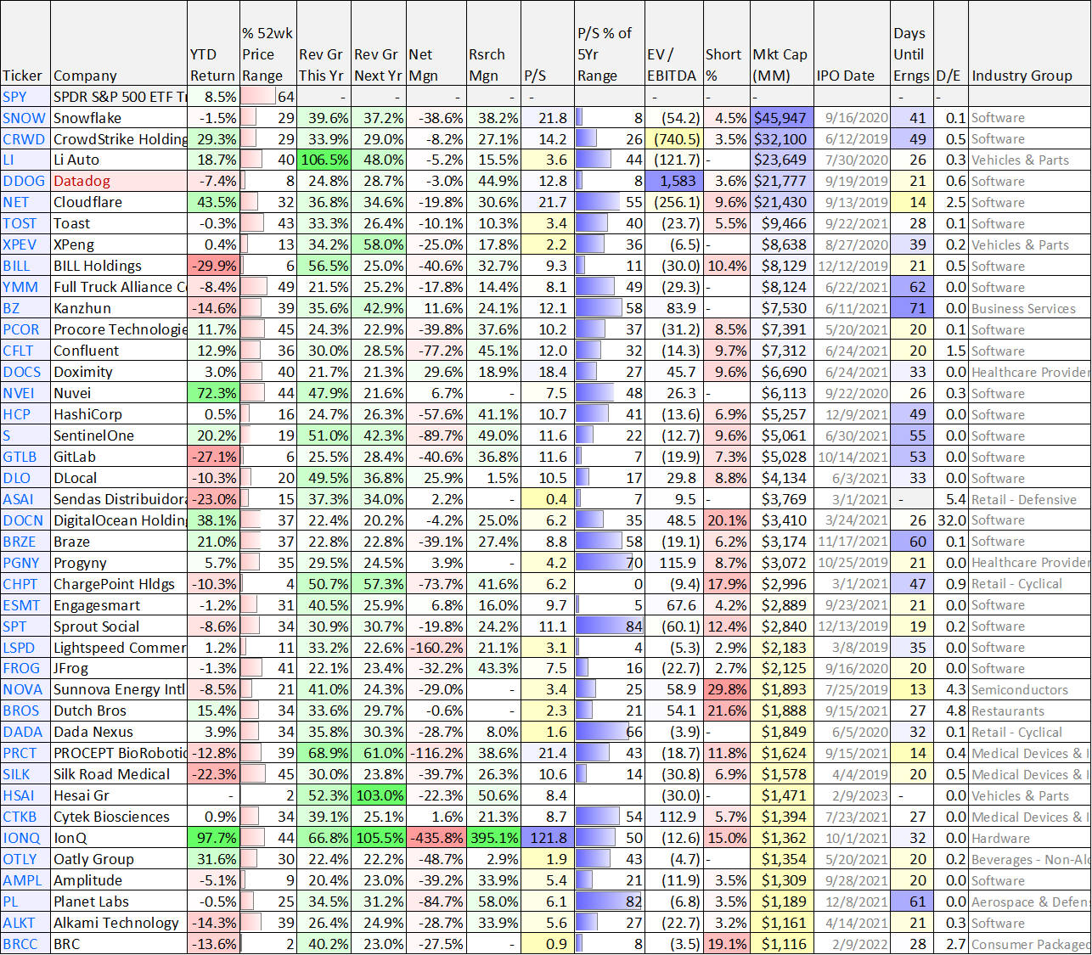Open the NOVA ticker link

point(22,689)
